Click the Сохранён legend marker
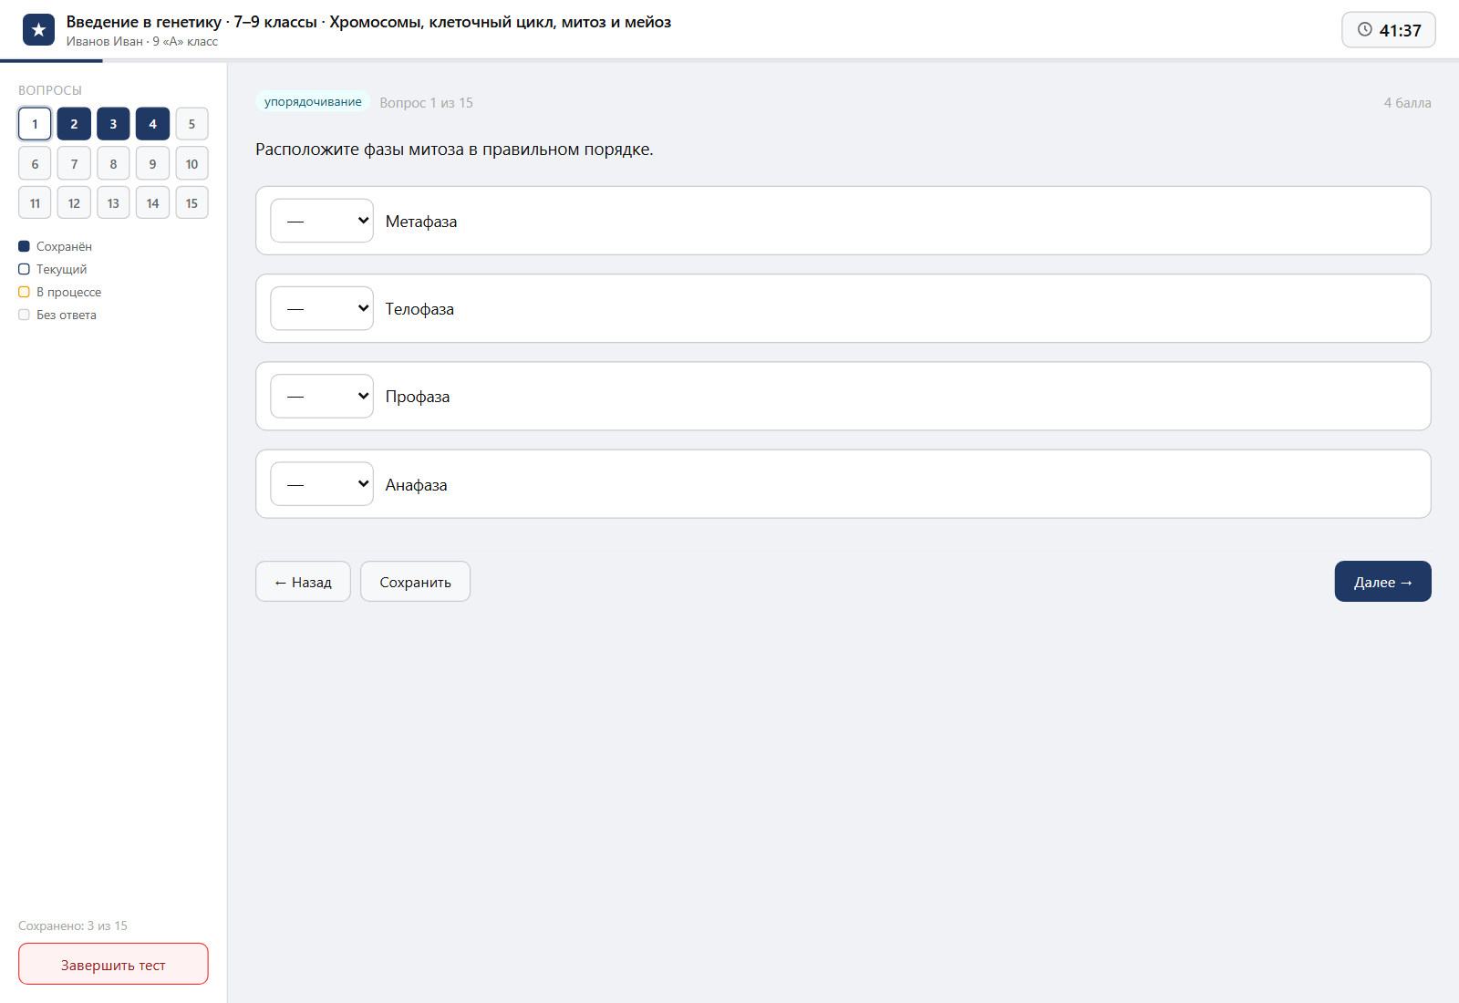This screenshot has width=1459, height=1003. (x=24, y=246)
